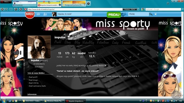Click the impulse profile photo
Viewport: 184px width, 103px height.
pos(39,47)
